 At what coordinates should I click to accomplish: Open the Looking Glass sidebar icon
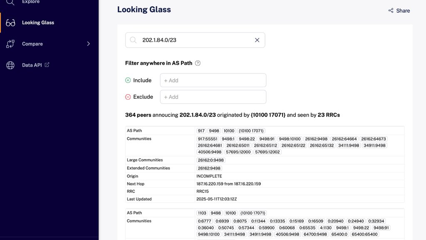click(x=10, y=22)
